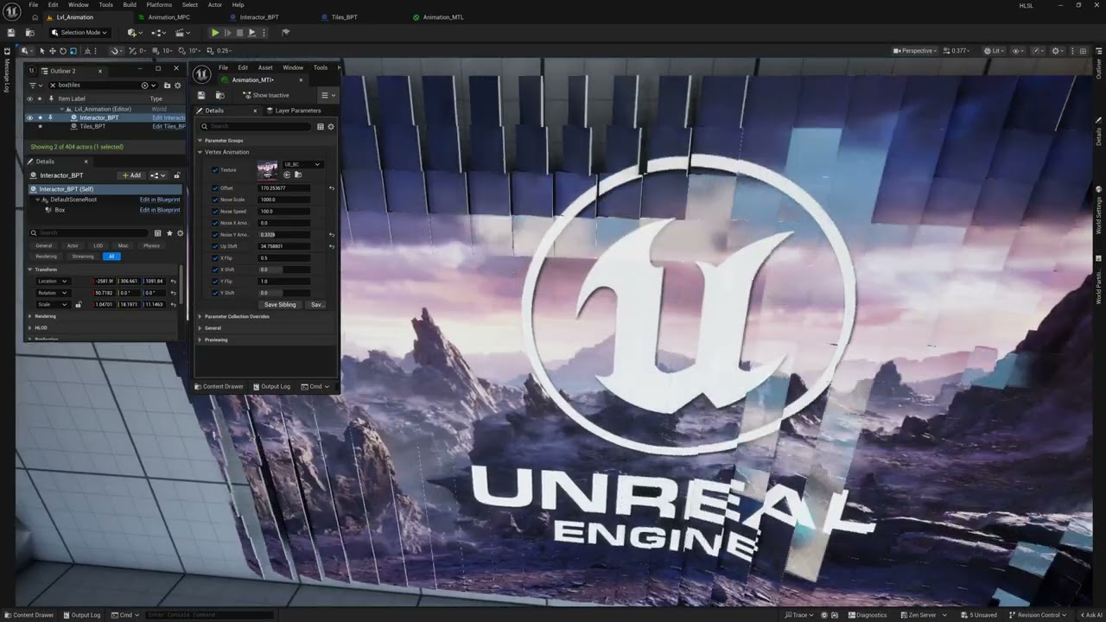The height and width of the screenshot is (622, 1106).
Task: Select the rotate gizmo tool
Action: pos(62,51)
